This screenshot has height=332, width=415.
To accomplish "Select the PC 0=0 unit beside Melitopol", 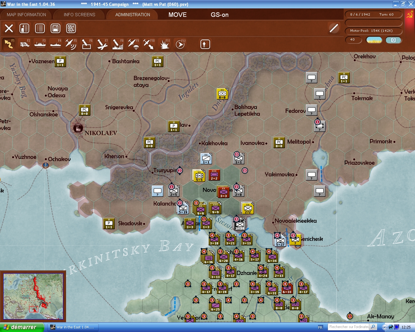I will pyautogui.click(x=279, y=142).
